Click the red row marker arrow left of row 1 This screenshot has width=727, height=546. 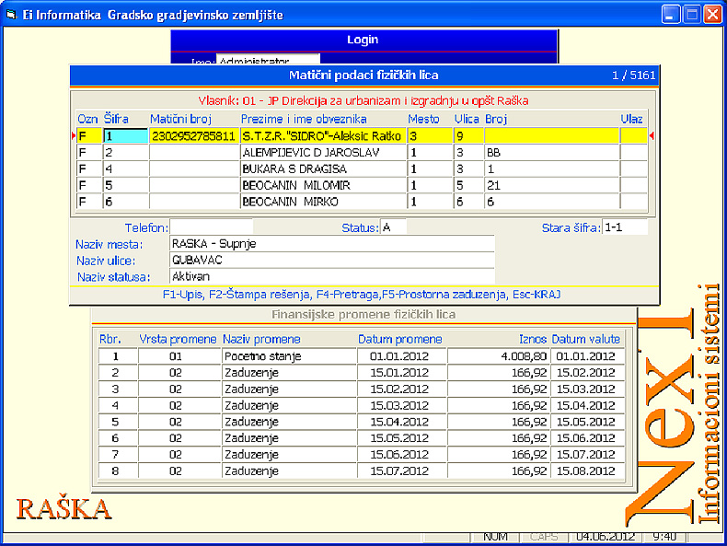pos(74,136)
